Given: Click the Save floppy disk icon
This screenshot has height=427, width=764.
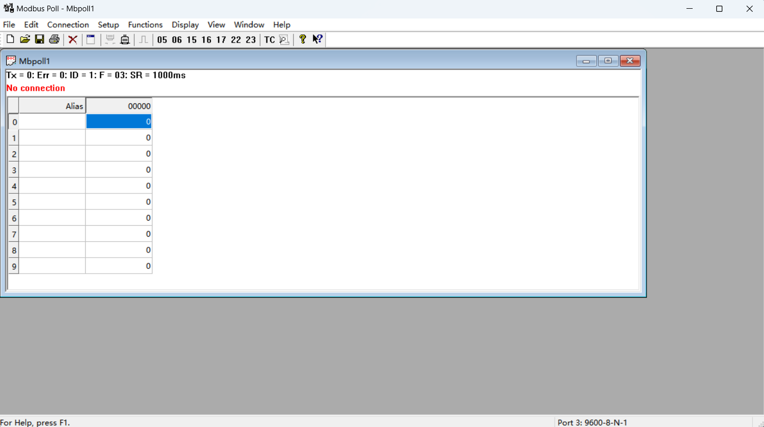Looking at the screenshot, I should (x=40, y=40).
